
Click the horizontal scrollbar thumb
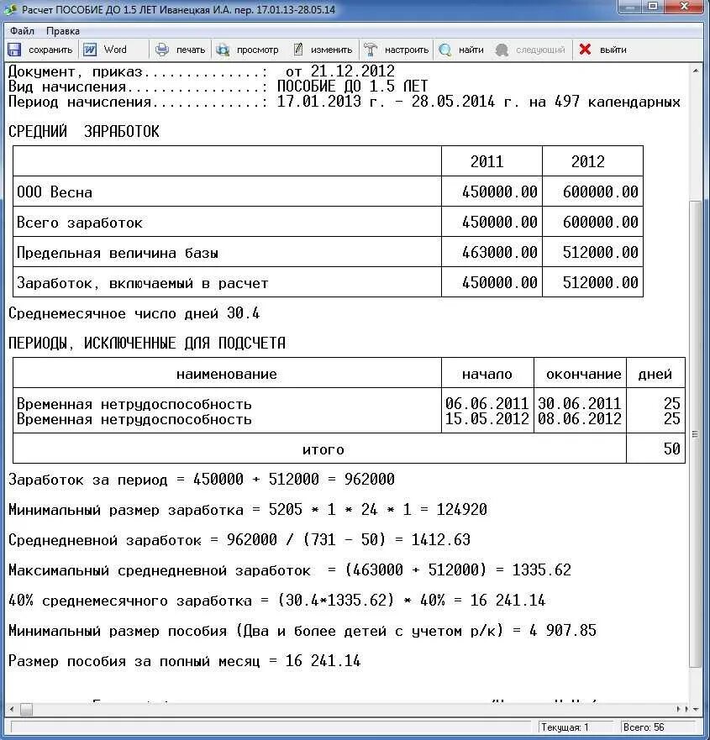coord(26,709)
